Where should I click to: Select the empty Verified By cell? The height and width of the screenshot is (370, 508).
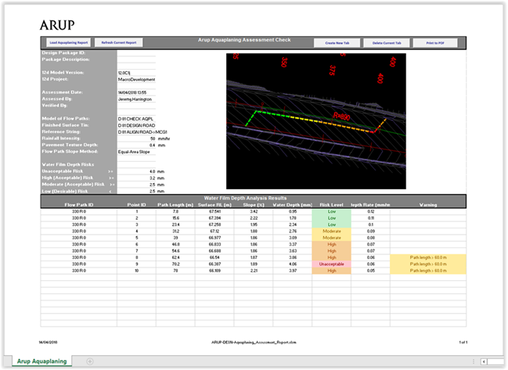[x=136, y=106]
